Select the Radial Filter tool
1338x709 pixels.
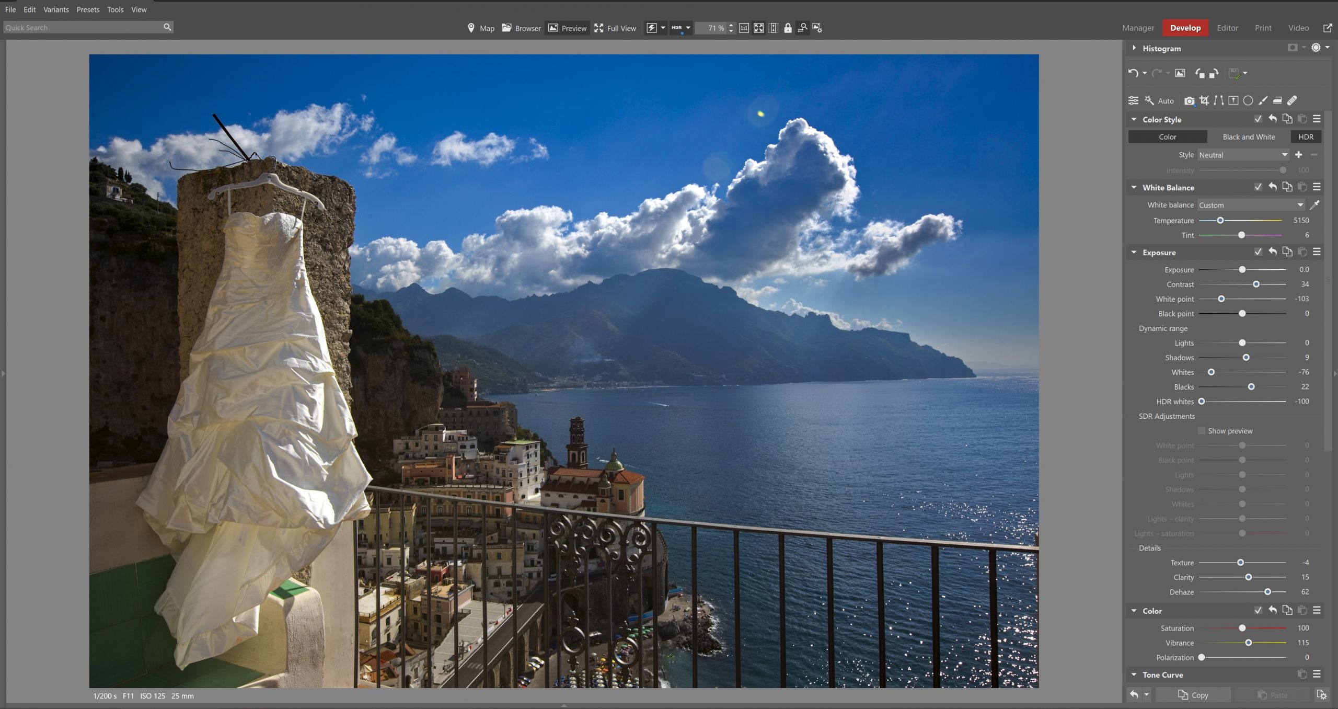(x=1249, y=100)
